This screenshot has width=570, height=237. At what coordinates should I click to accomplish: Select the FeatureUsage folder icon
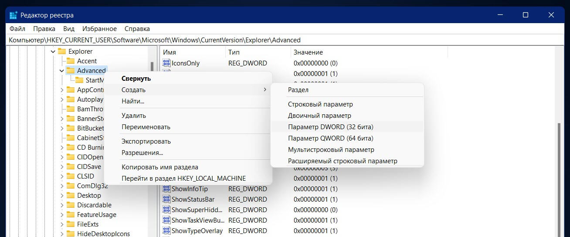70,215
